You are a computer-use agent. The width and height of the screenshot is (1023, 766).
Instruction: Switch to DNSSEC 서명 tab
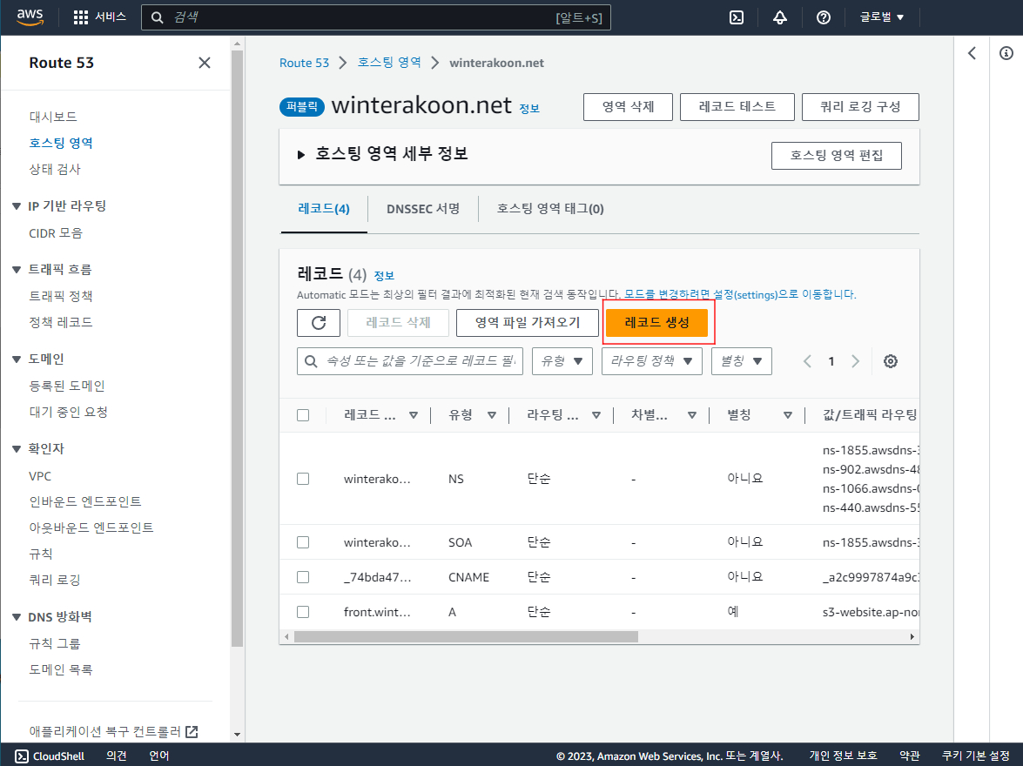tap(423, 209)
